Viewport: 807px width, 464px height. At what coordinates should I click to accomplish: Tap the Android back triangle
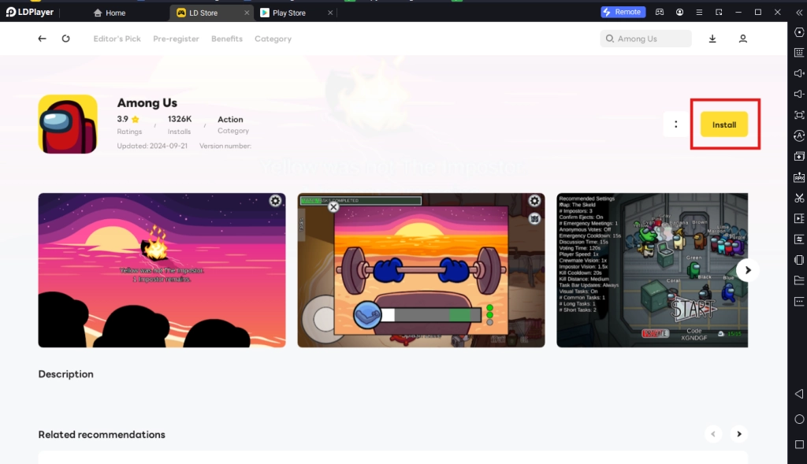coord(799,394)
